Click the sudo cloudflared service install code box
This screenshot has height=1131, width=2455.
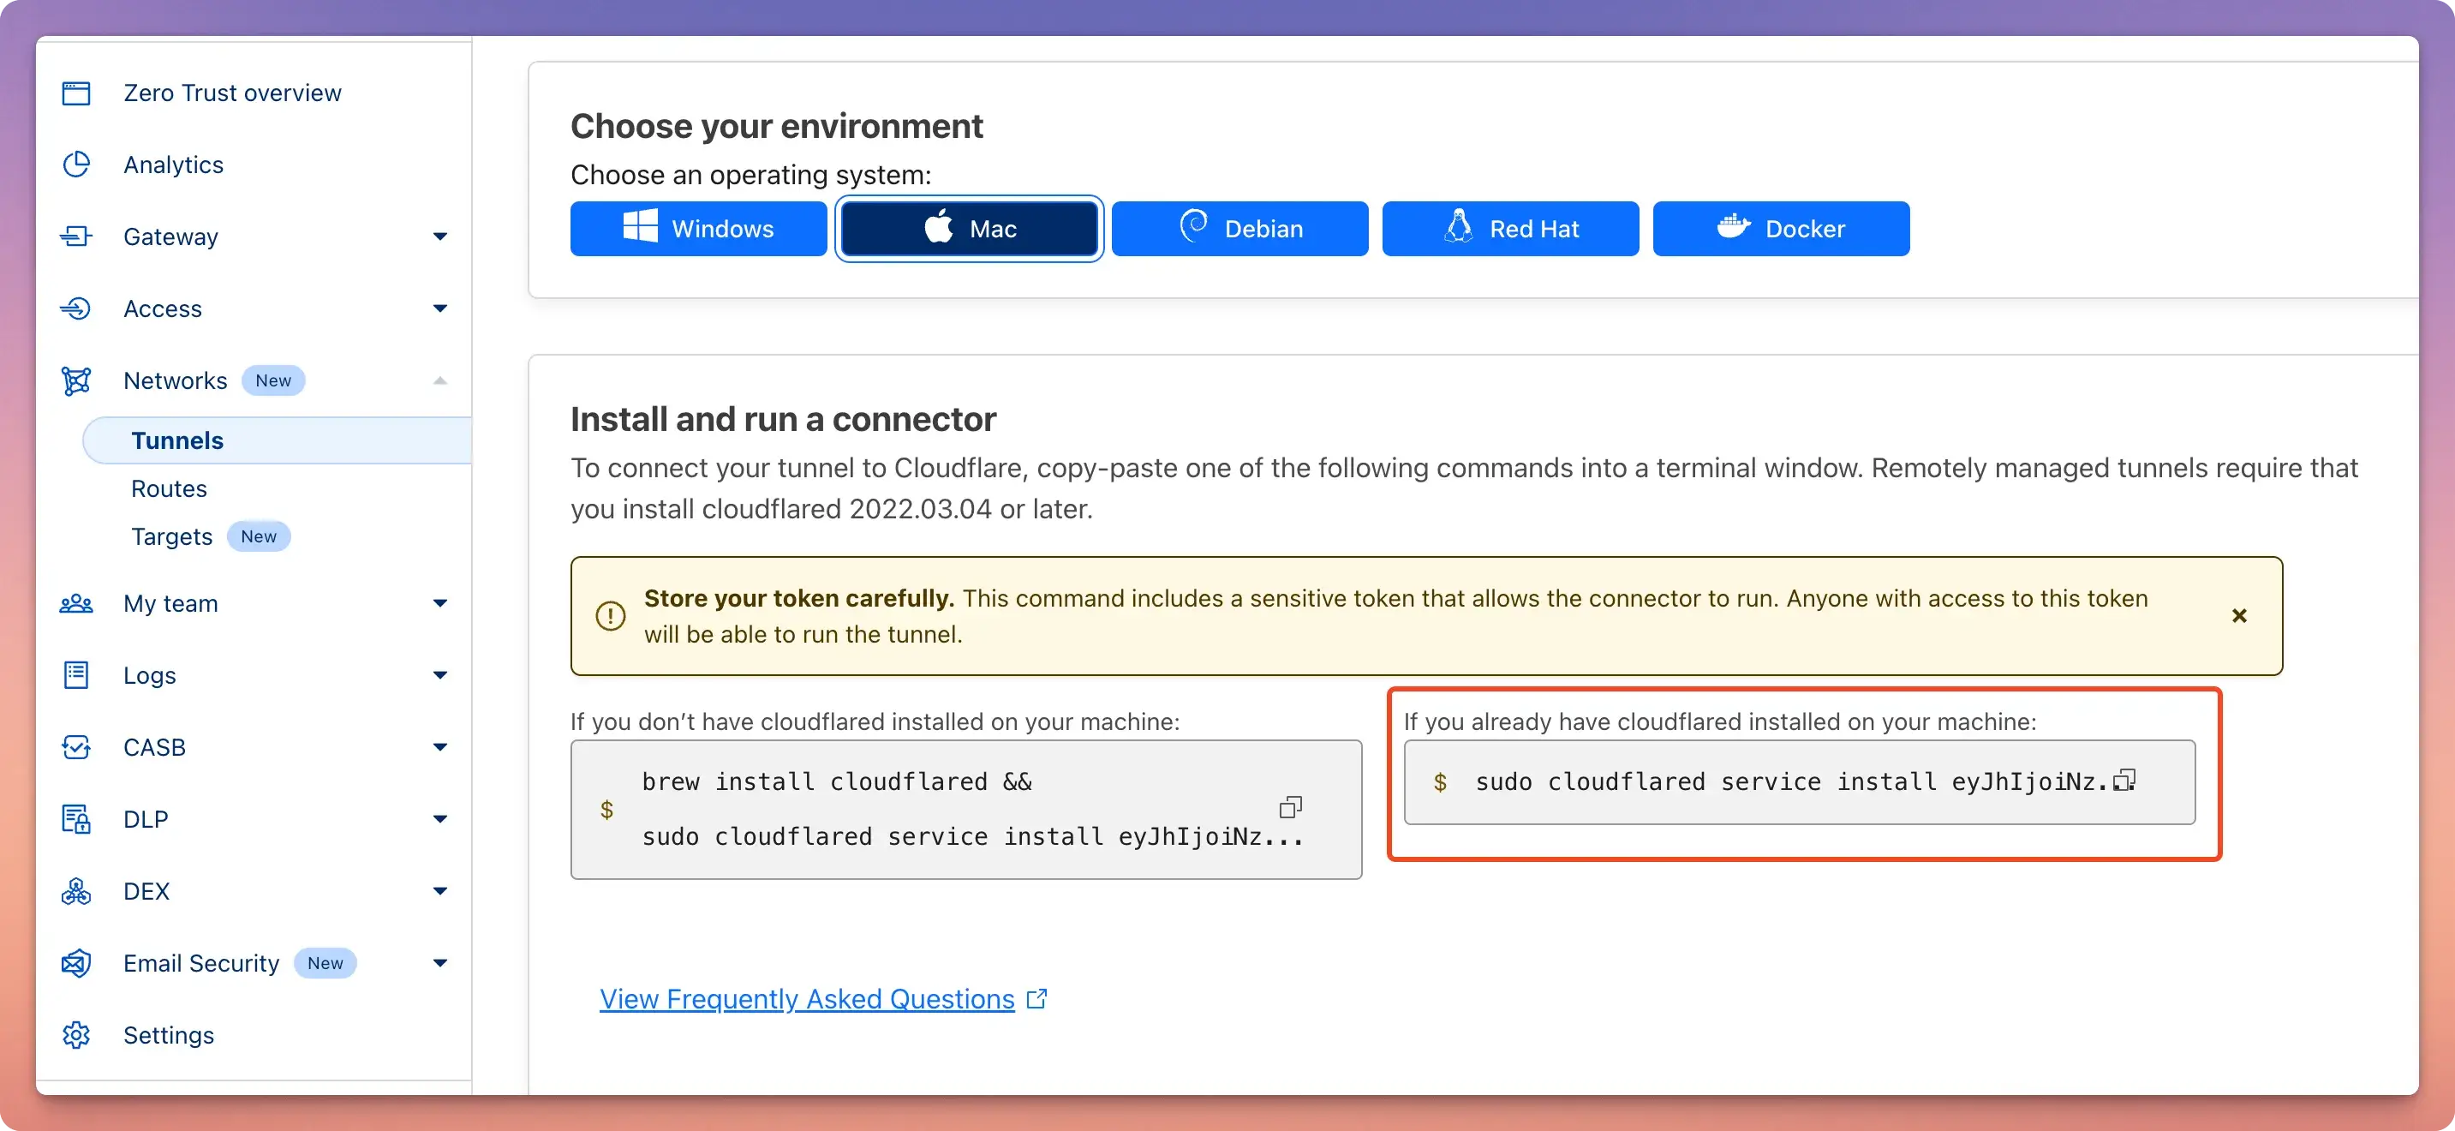1800,782
